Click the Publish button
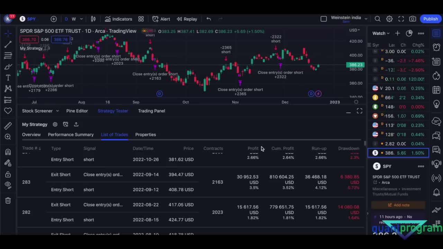 pyautogui.click(x=431, y=19)
